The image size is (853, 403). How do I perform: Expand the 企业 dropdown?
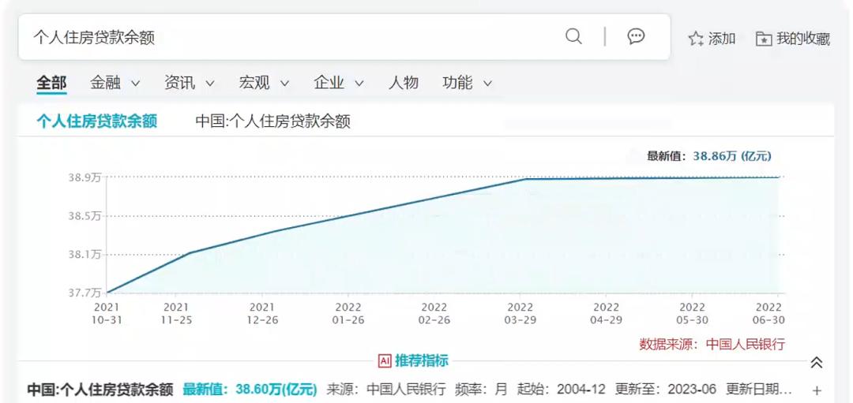point(338,83)
